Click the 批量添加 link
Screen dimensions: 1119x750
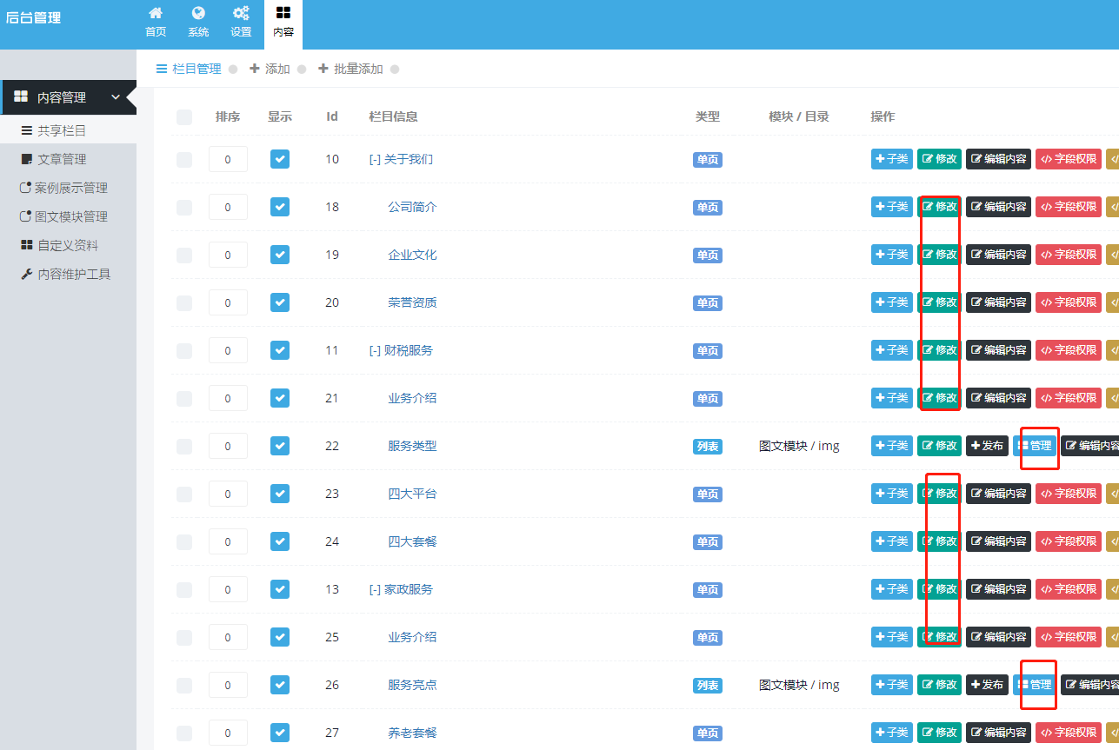pyautogui.click(x=351, y=69)
